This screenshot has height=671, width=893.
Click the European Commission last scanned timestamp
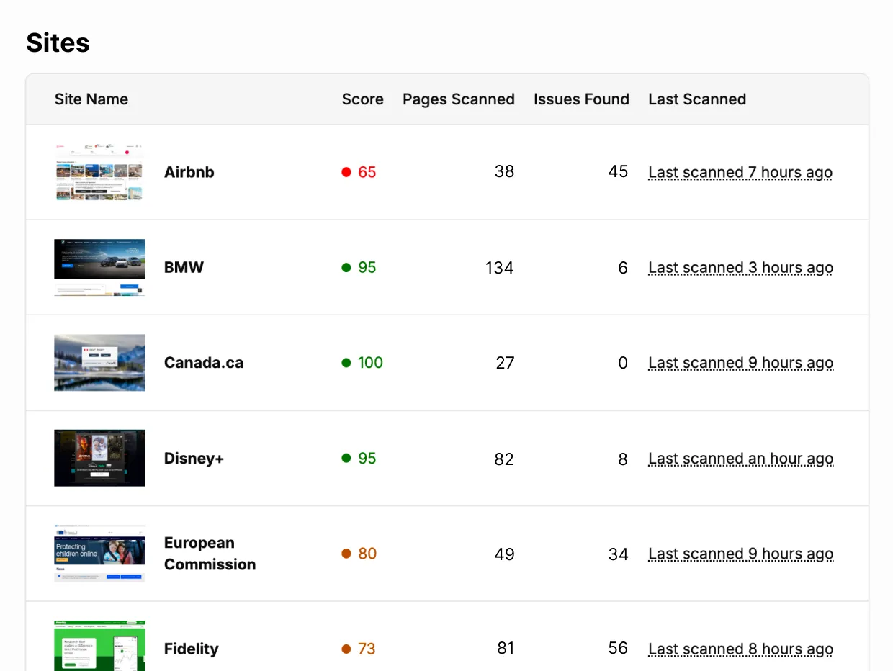tap(740, 554)
